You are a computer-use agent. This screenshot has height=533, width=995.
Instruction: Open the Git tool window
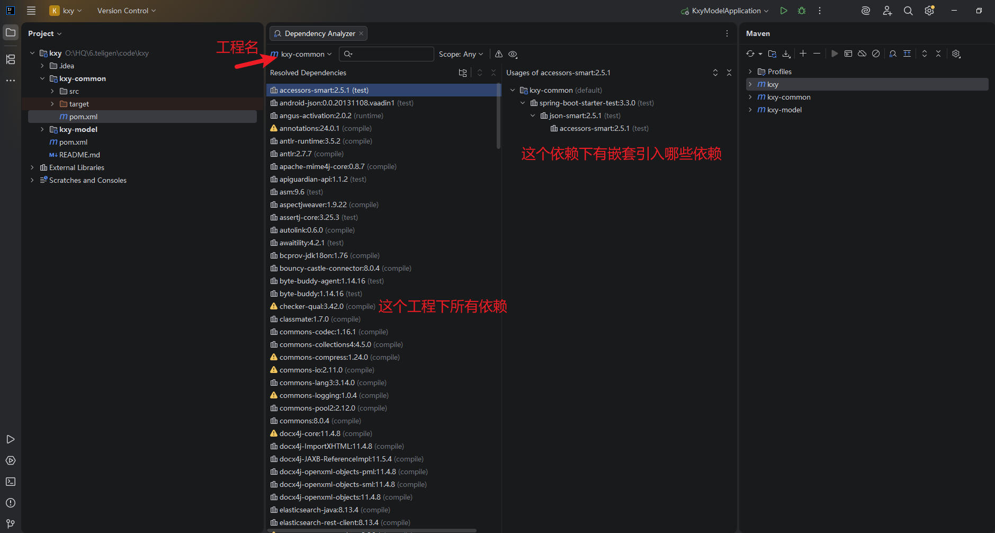point(11,524)
